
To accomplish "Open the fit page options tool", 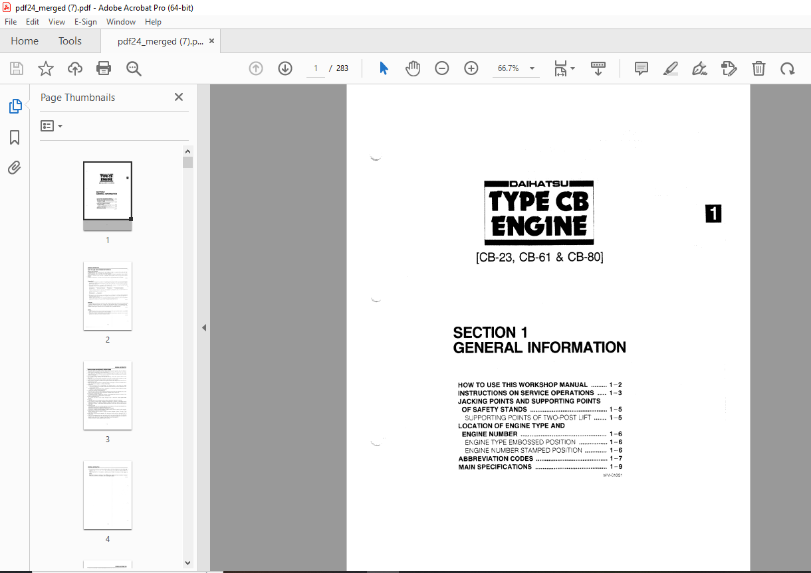I will tap(560, 68).
